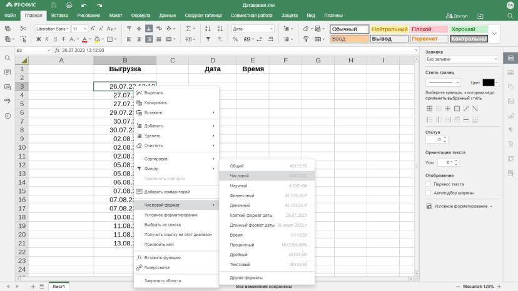Image resolution: width=518 pixels, height=291 pixels.
Task: Increase the font size
Action: [93, 29]
